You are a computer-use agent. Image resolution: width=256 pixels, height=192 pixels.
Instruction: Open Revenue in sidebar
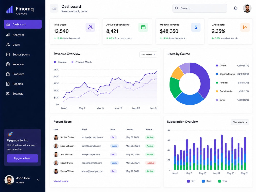(23, 64)
